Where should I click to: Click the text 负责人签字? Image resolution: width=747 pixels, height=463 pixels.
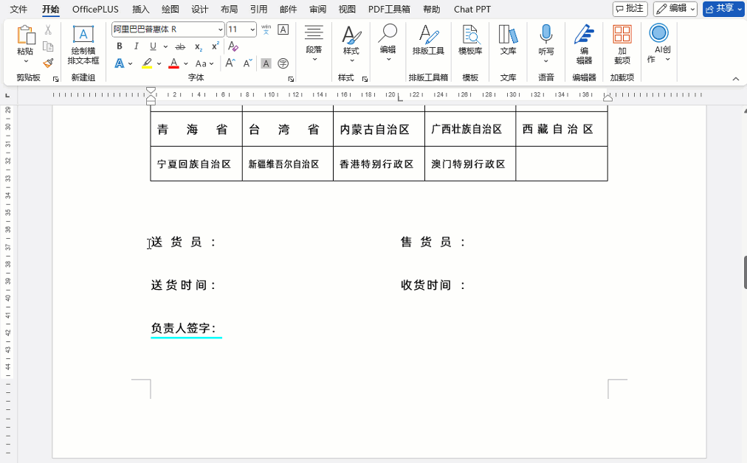(181, 328)
